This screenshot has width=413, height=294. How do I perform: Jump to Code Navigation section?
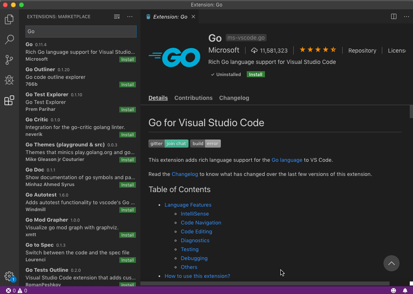(x=201, y=222)
